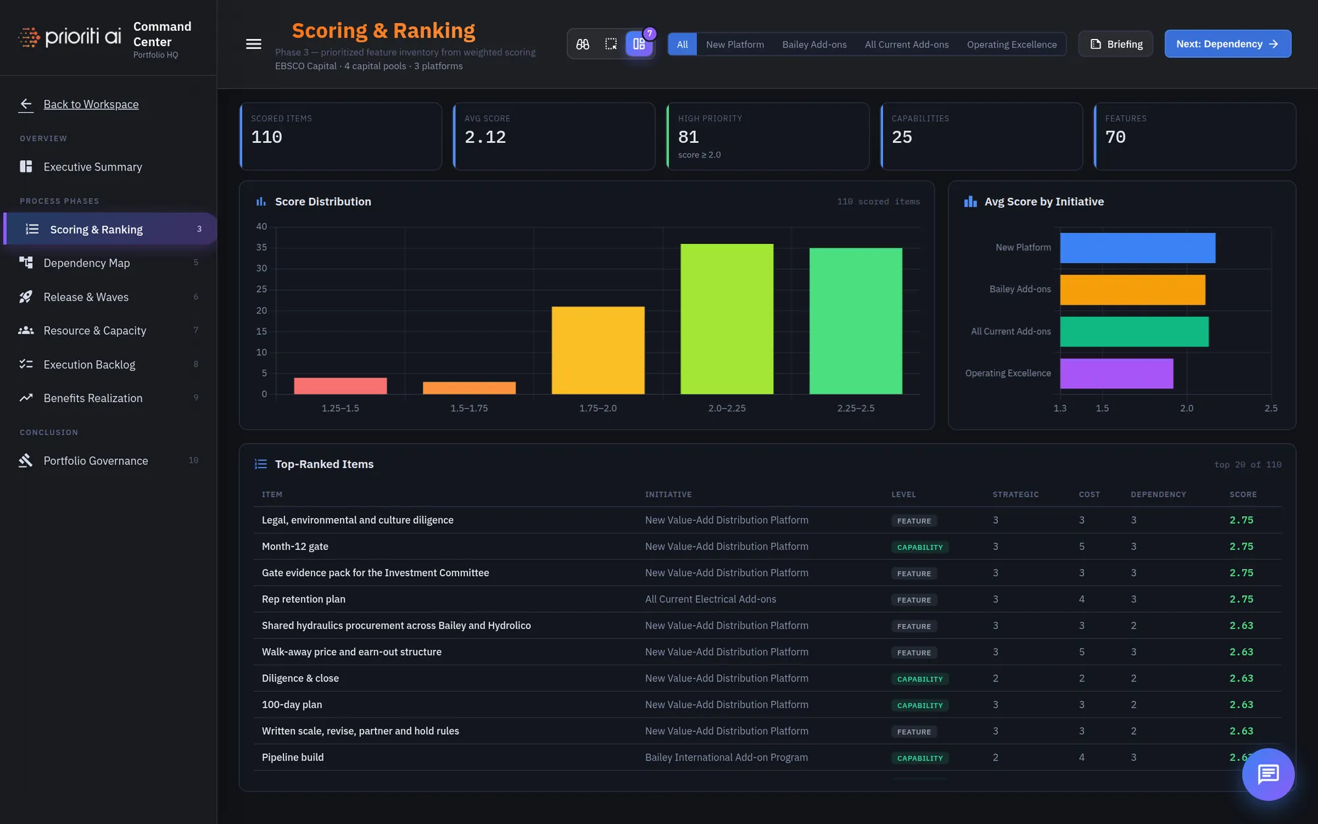Select the New Platform filter tab
Viewport: 1318px width, 824px height.
735,44
